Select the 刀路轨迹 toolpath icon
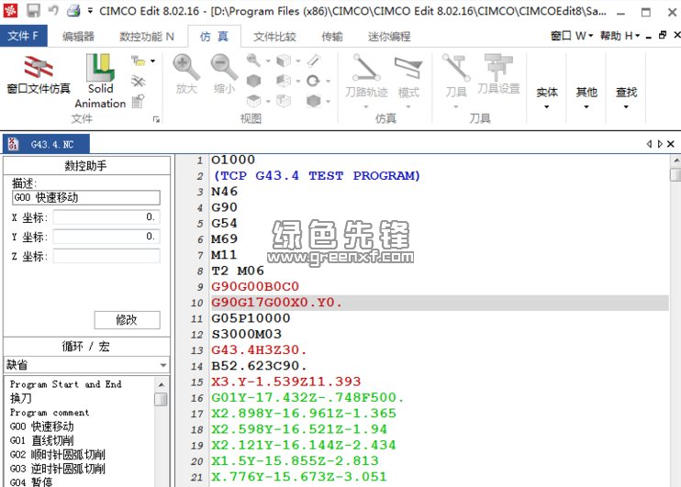Image resolution: width=681 pixels, height=487 pixels. tap(366, 74)
